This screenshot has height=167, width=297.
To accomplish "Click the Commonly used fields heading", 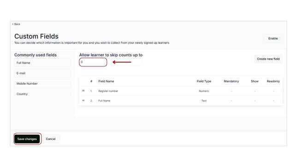I will (36, 55).
